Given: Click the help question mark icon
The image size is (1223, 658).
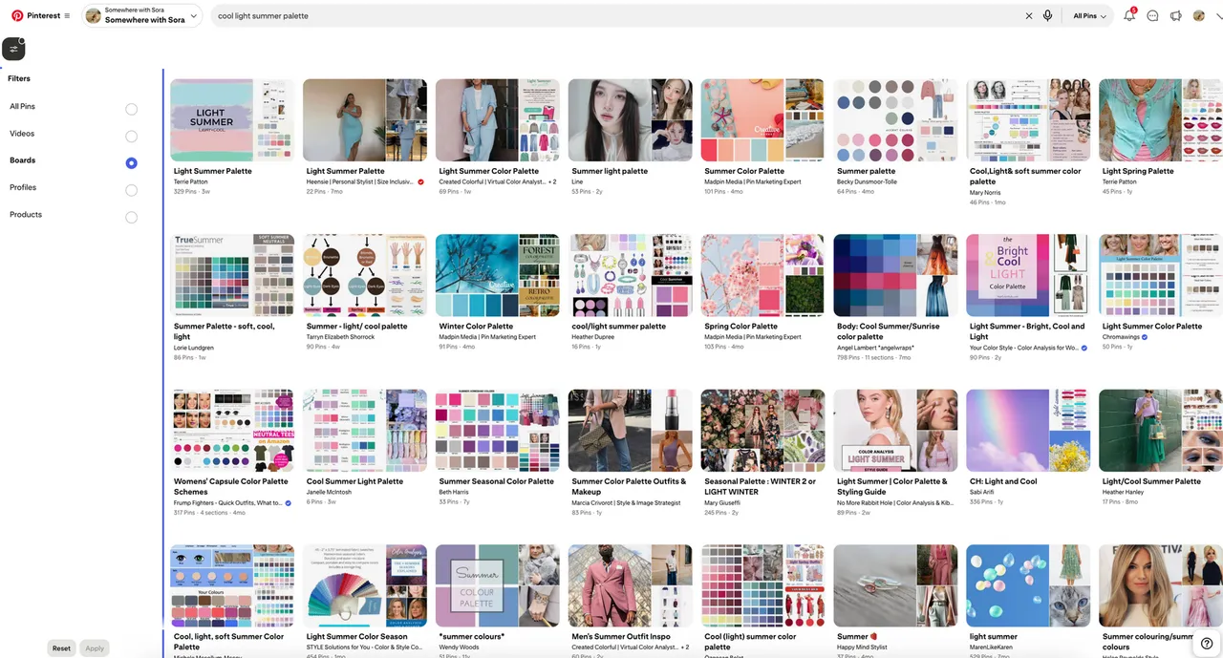Looking at the screenshot, I should 1208,644.
